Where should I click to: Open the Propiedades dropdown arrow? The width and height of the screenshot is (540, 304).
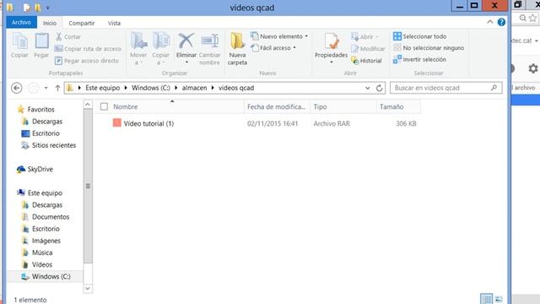pyautogui.click(x=331, y=62)
